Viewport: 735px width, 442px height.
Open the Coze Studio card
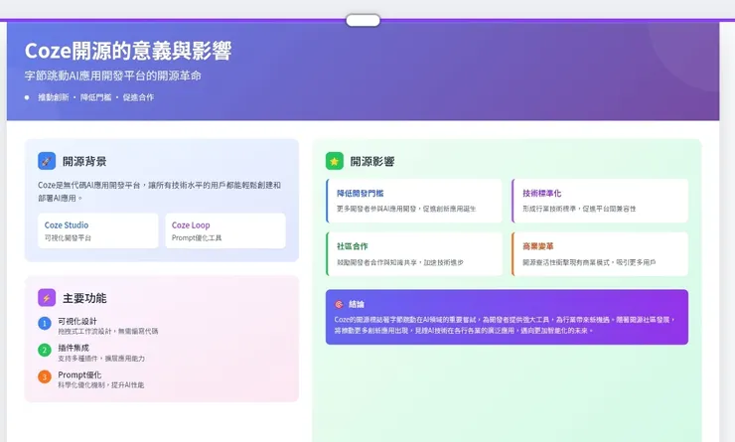(x=98, y=230)
